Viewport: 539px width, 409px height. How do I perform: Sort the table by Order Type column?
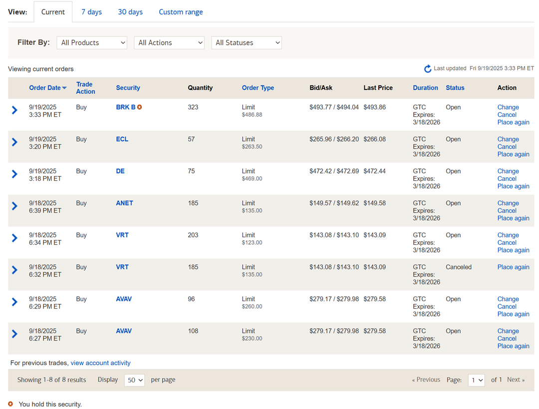[x=258, y=88]
